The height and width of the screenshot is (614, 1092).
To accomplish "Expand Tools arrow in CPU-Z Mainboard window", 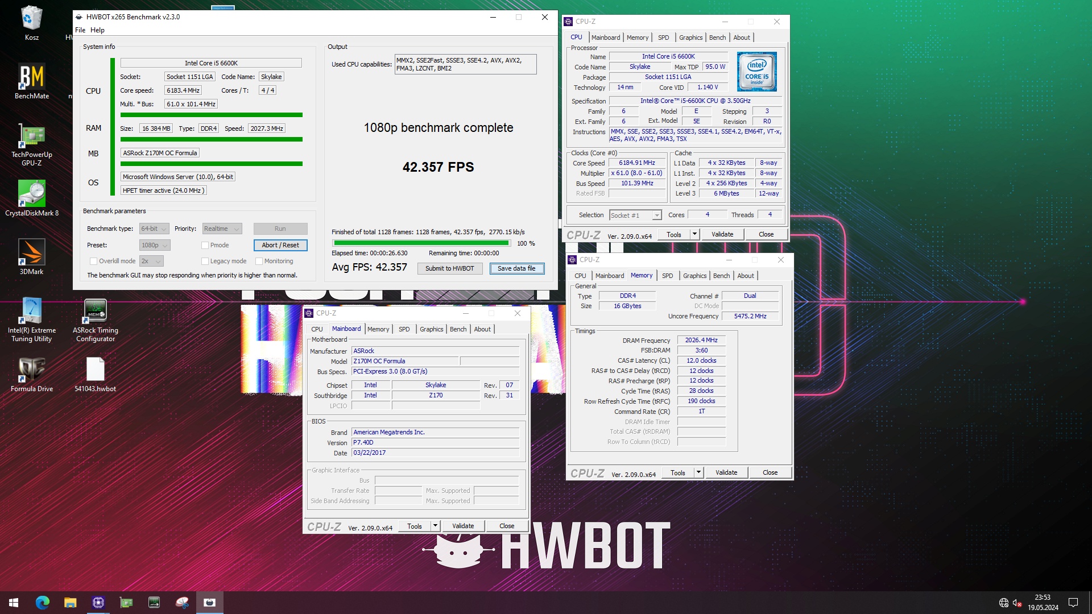I will [x=435, y=526].
